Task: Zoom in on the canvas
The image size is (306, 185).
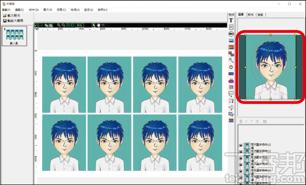Action: 59,25
